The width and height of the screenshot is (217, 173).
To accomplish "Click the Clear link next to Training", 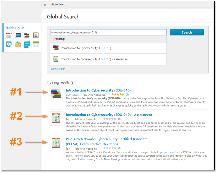I will [x=21, y=28].
